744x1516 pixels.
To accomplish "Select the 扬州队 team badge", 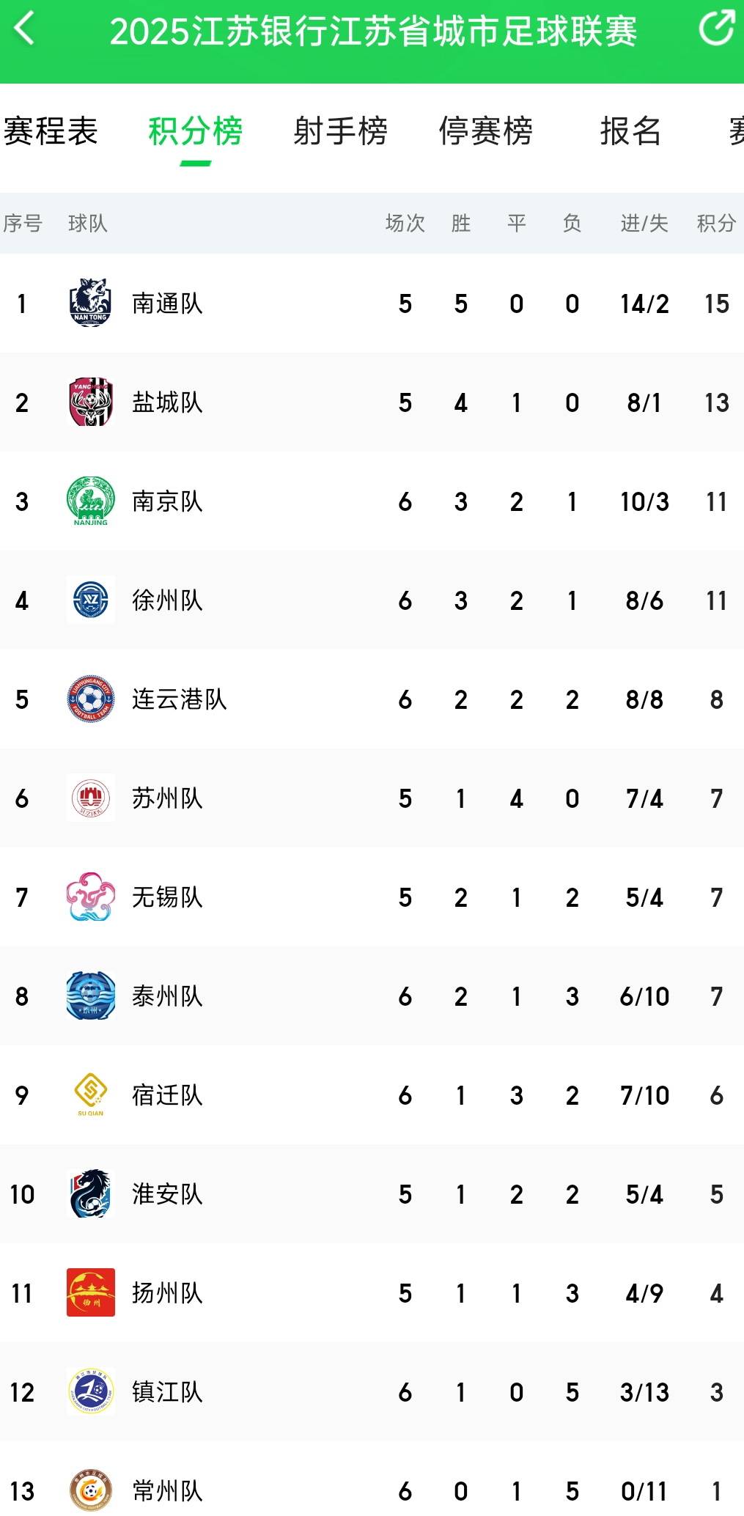I will [x=89, y=1293].
